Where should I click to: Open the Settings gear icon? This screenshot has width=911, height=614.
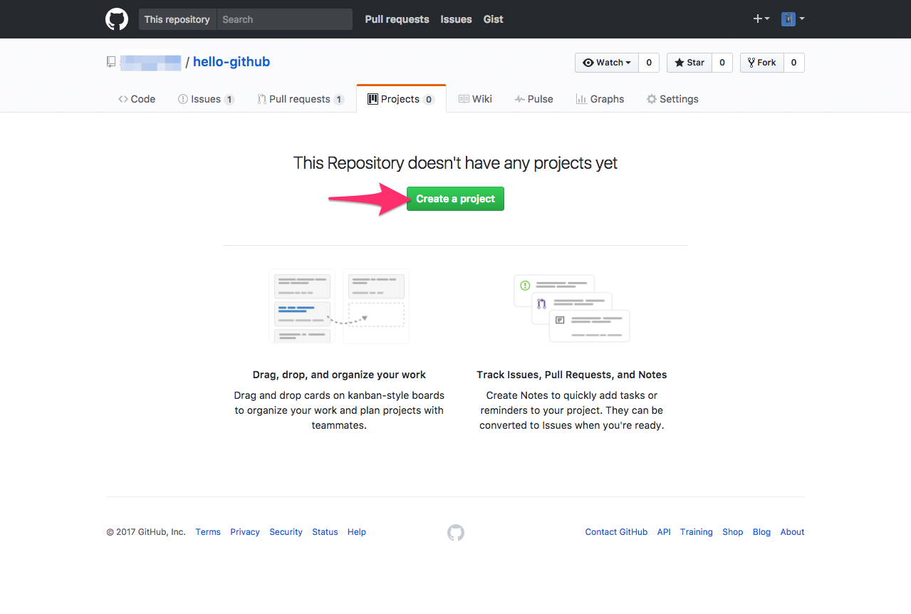click(x=651, y=99)
